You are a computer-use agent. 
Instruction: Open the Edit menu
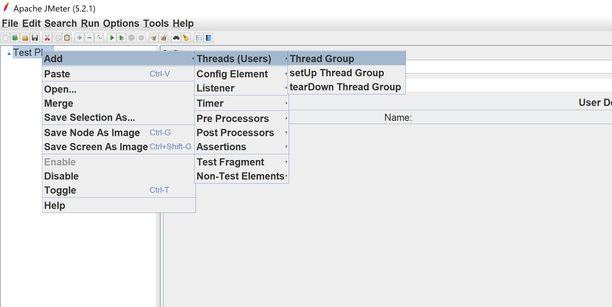tap(31, 23)
